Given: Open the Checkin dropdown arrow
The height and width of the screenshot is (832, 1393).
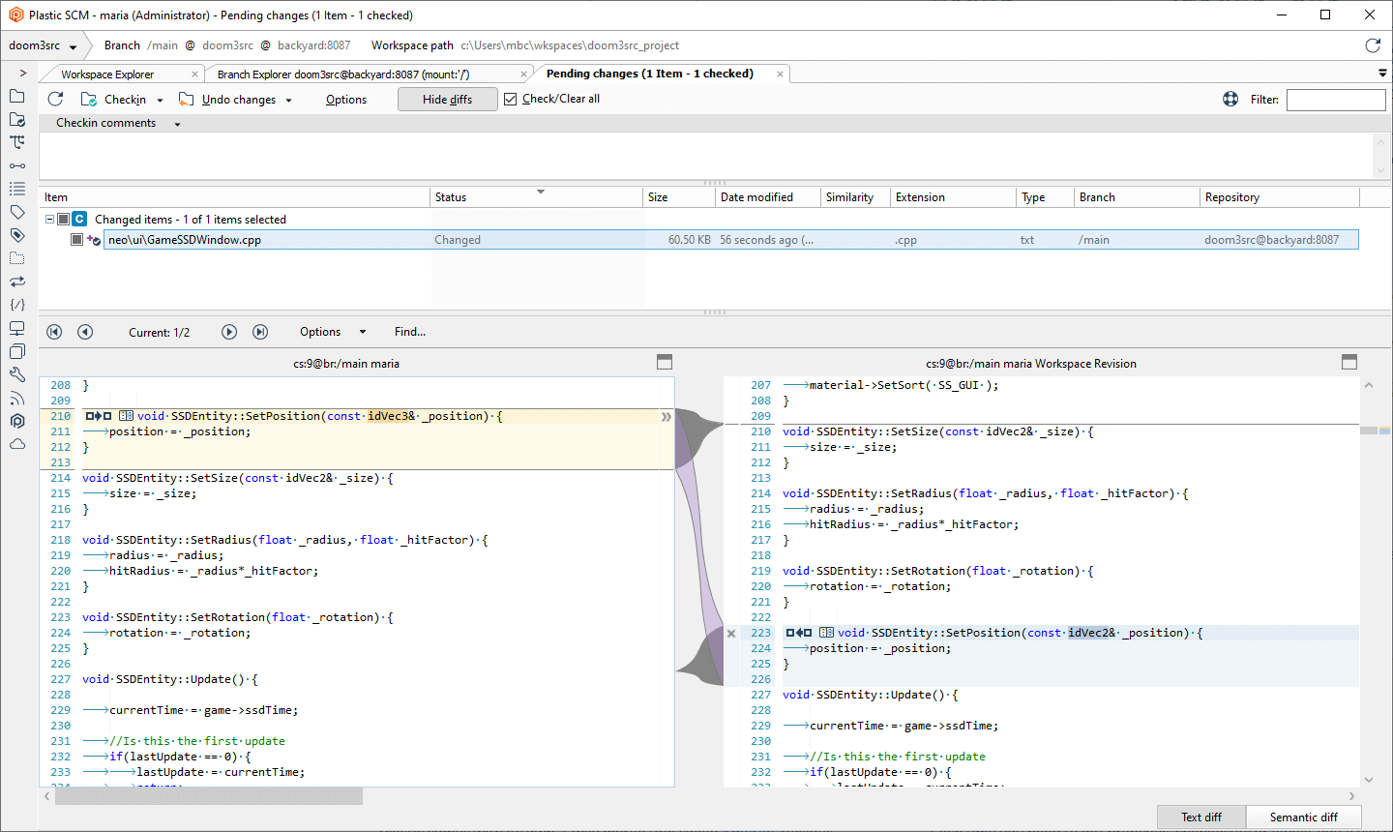Looking at the screenshot, I should pos(160,100).
